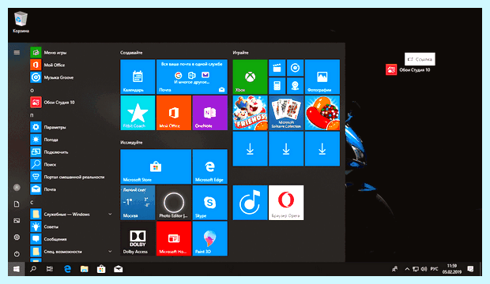Open Documents icon in Start rail
This screenshot has width=490, height=284.
click(x=17, y=204)
